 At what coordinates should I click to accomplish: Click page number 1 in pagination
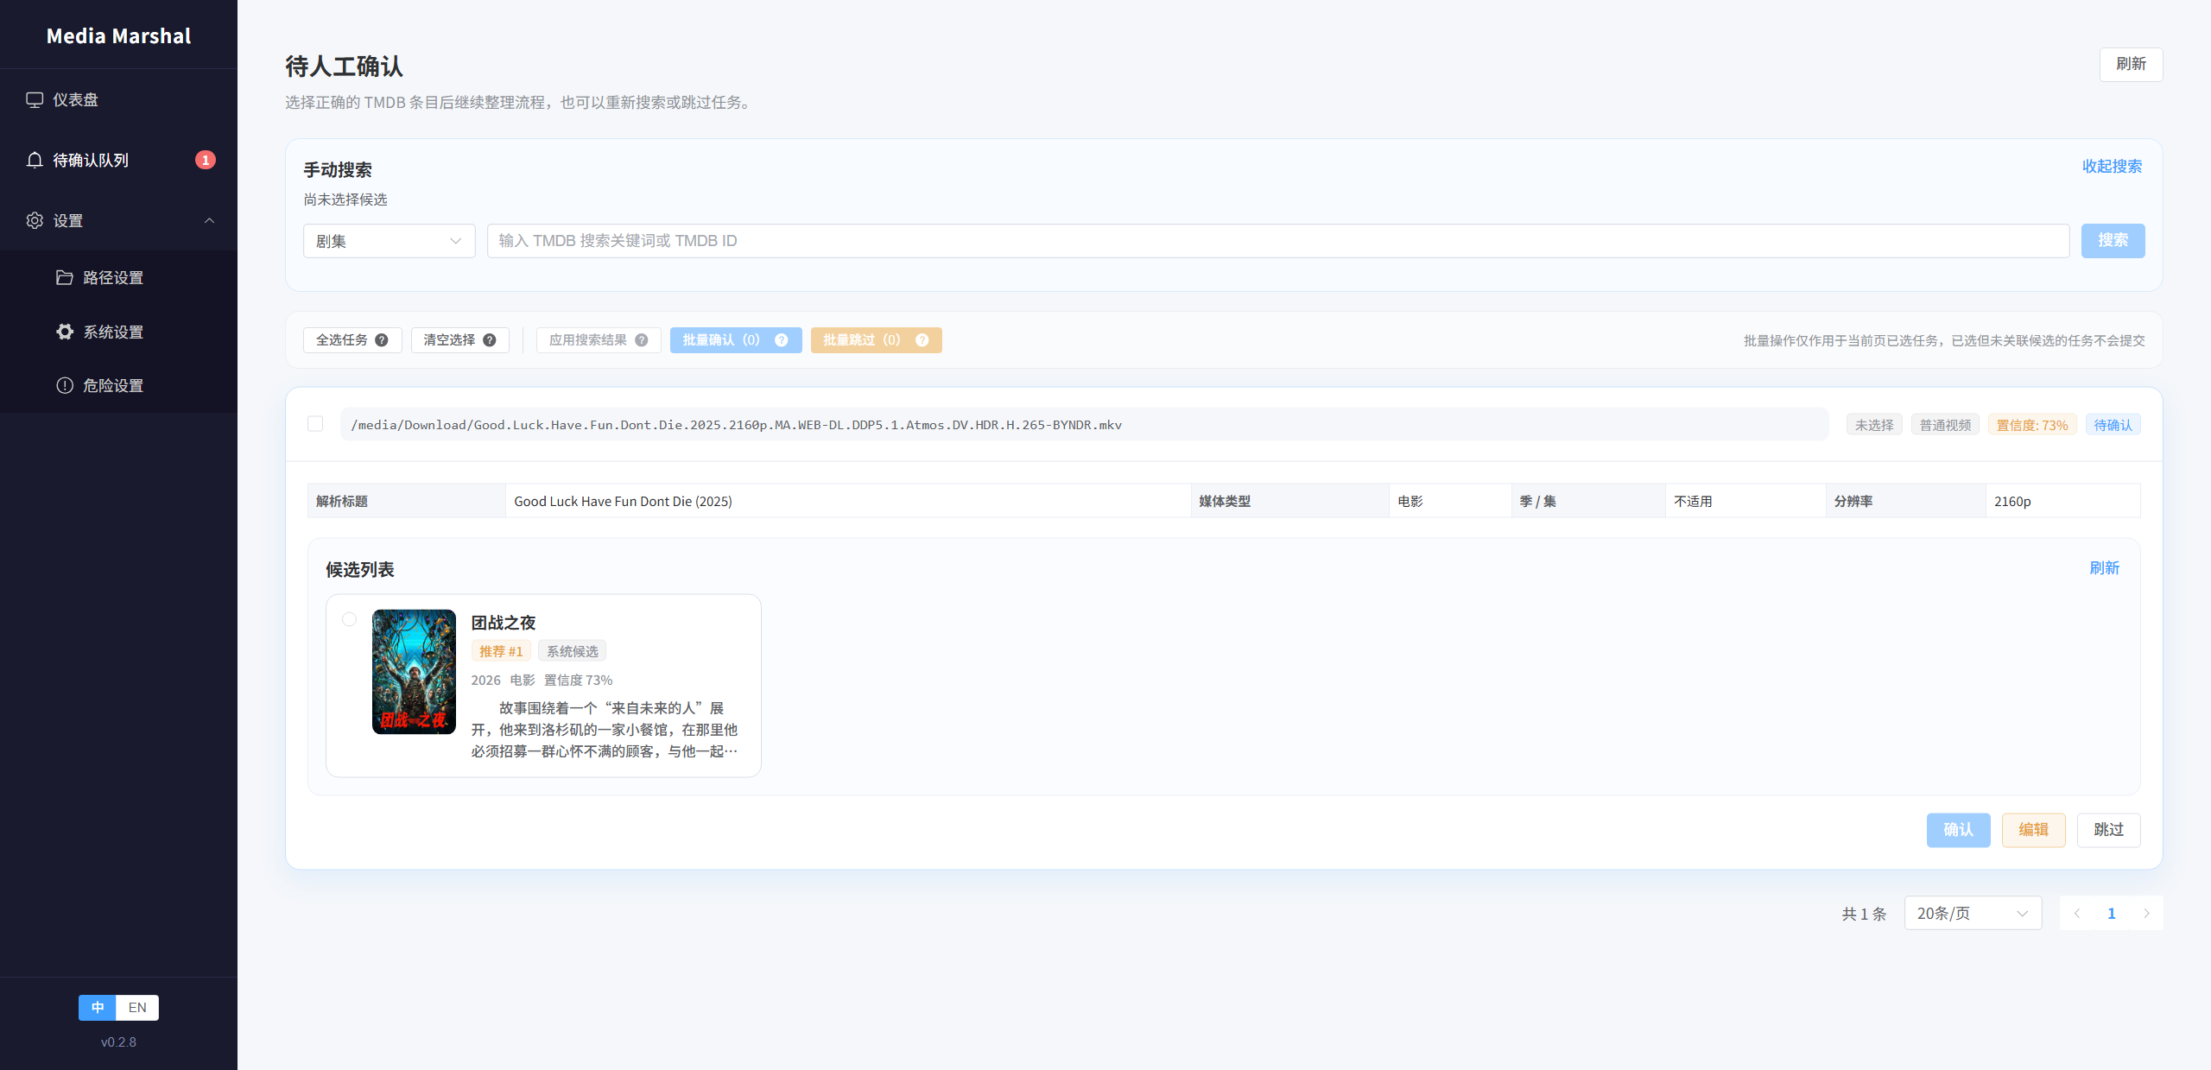click(x=2111, y=913)
